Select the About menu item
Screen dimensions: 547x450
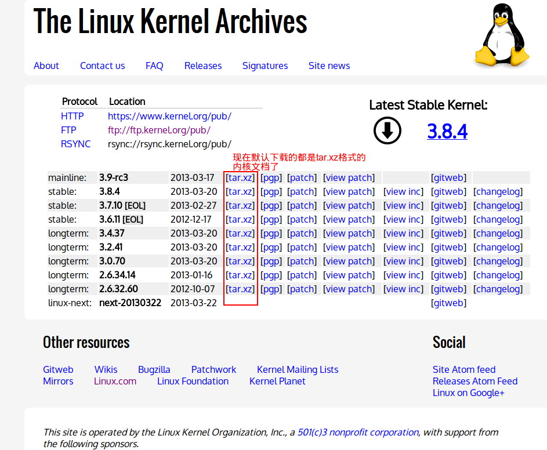(x=46, y=66)
